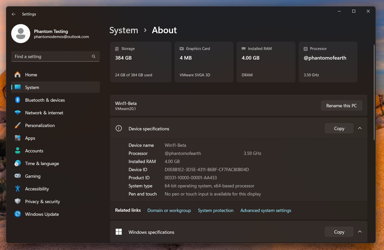The image size is (384, 250).
Task: Click the Storage icon on the Storage card
Action: pos(117,48)
